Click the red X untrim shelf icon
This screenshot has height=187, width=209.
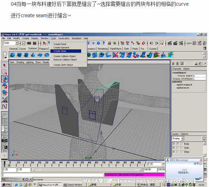point(115,55)
